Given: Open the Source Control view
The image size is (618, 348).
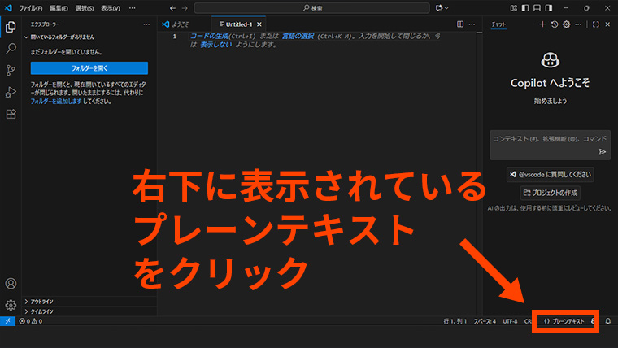Looking at the screenshot, I should (x=11, y=70).
